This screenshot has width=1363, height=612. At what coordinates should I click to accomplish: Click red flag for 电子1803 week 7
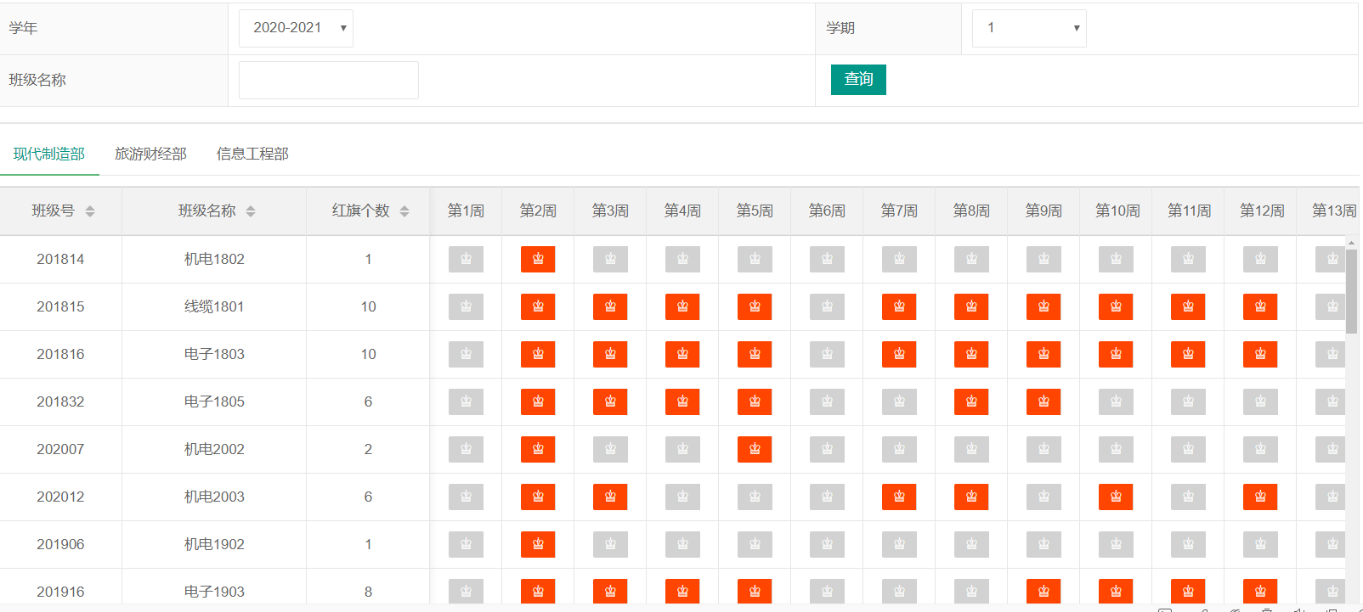click(x=899, y=354)
